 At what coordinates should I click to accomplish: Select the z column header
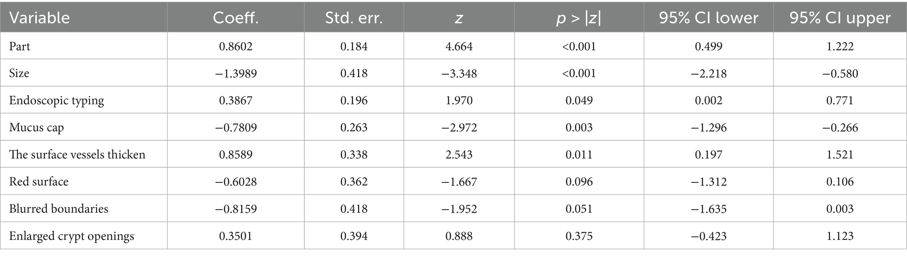click(x=459, y=18)
